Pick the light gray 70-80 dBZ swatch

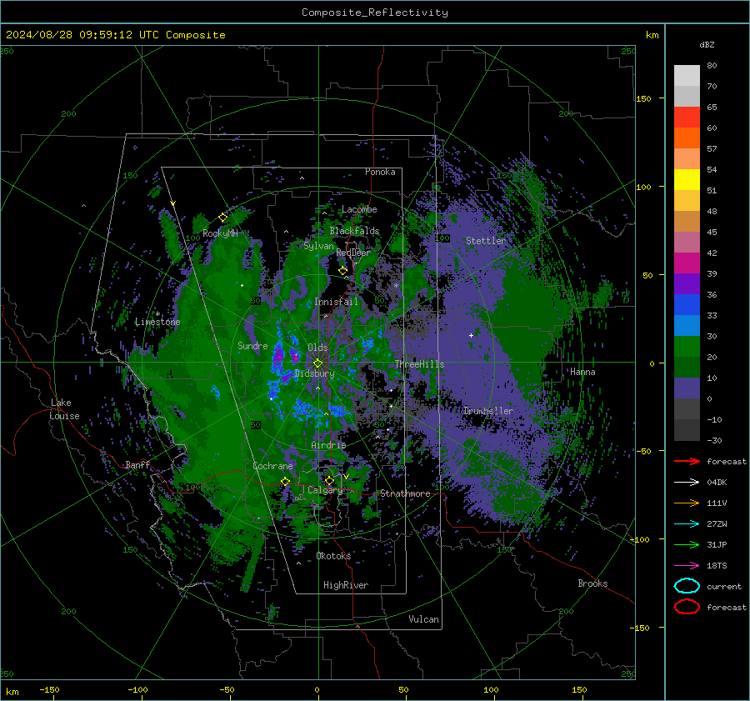click(687, 76)
